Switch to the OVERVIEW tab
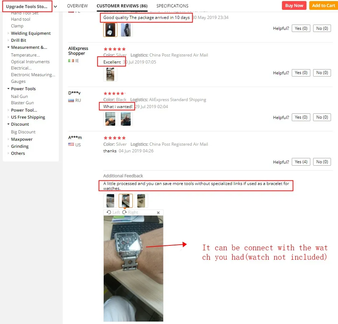 click(x=77, y=6)
